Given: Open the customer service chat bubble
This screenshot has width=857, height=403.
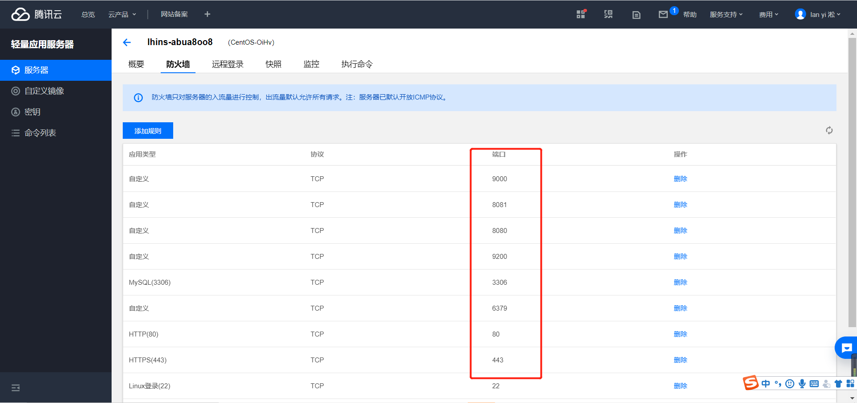Looking at the screenshot, I should pyautogui.click(x=847, y=348).
